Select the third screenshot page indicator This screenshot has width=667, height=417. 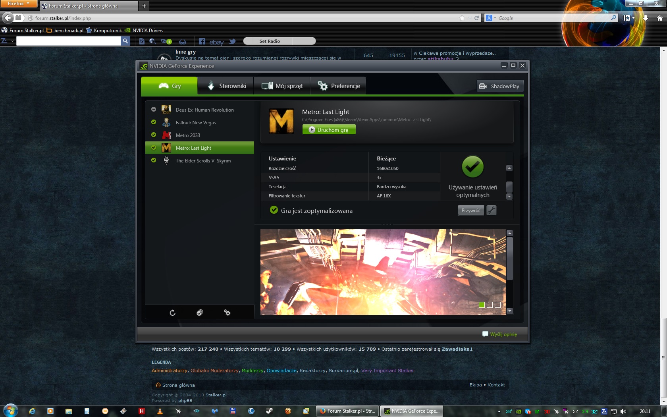click(x=497, y=305)
